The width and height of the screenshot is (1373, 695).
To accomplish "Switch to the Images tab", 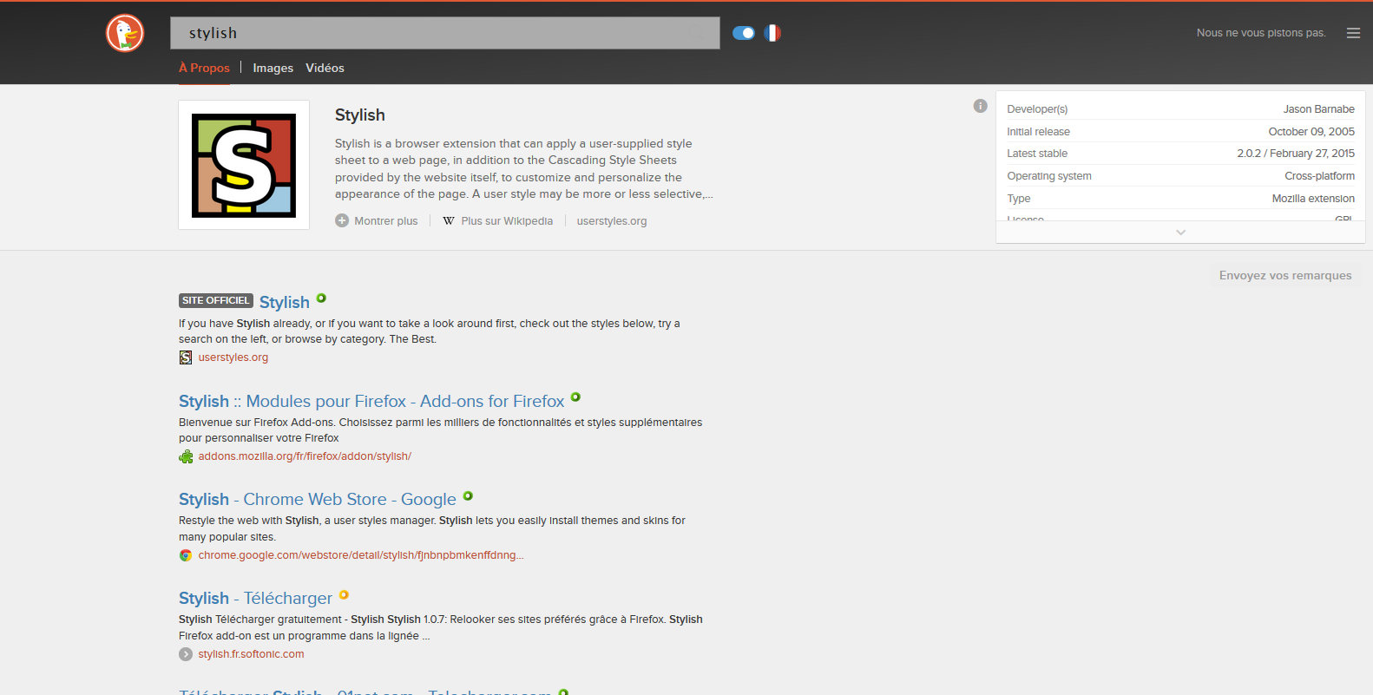I will coord(273,68).
